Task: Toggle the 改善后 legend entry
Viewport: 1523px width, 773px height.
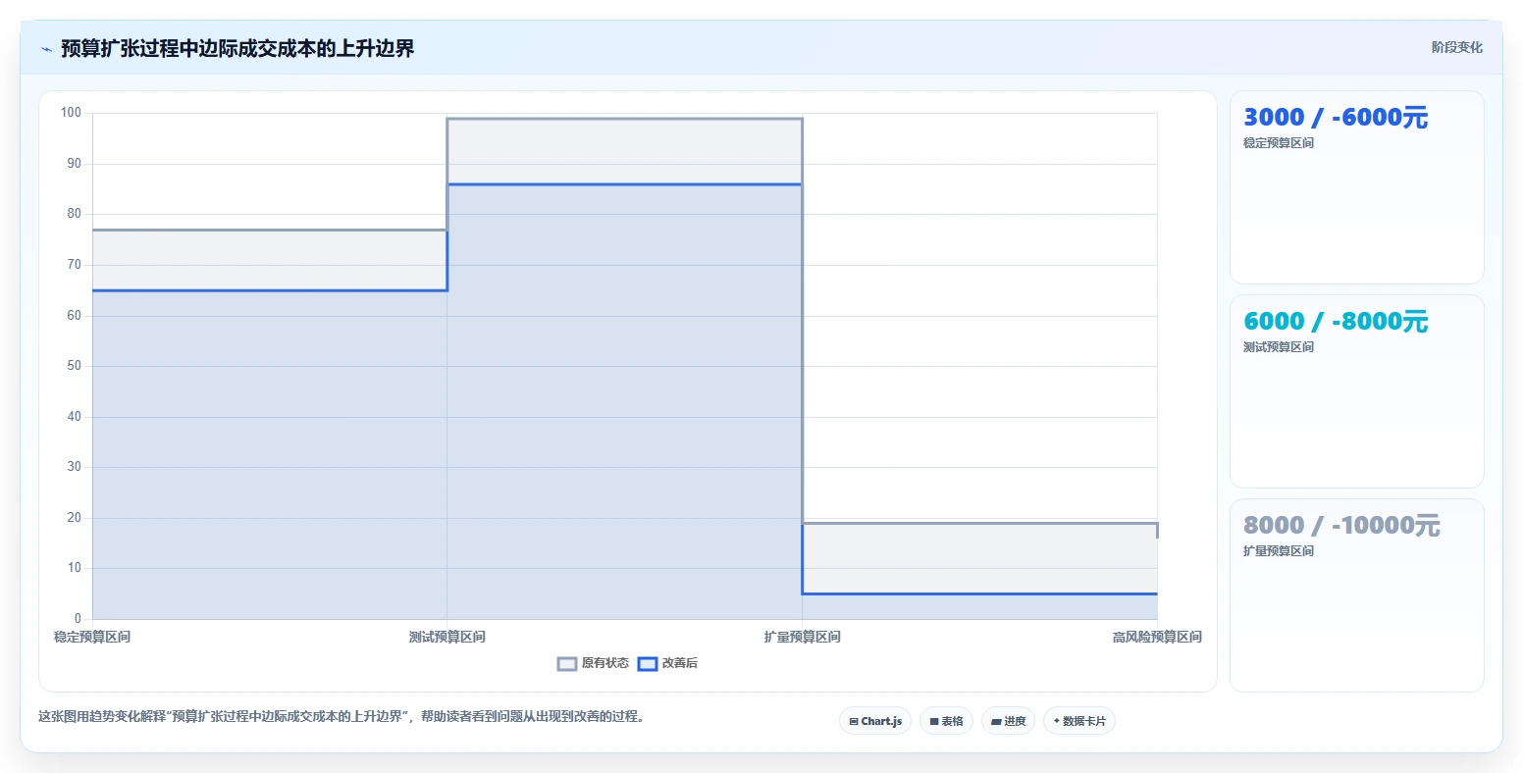Action: [x=667, y=664]
